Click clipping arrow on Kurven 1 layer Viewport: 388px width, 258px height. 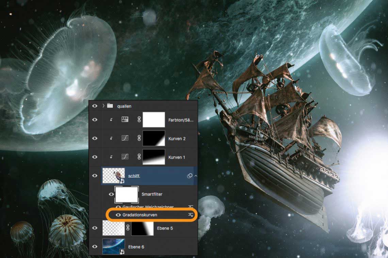coord(111,157)
